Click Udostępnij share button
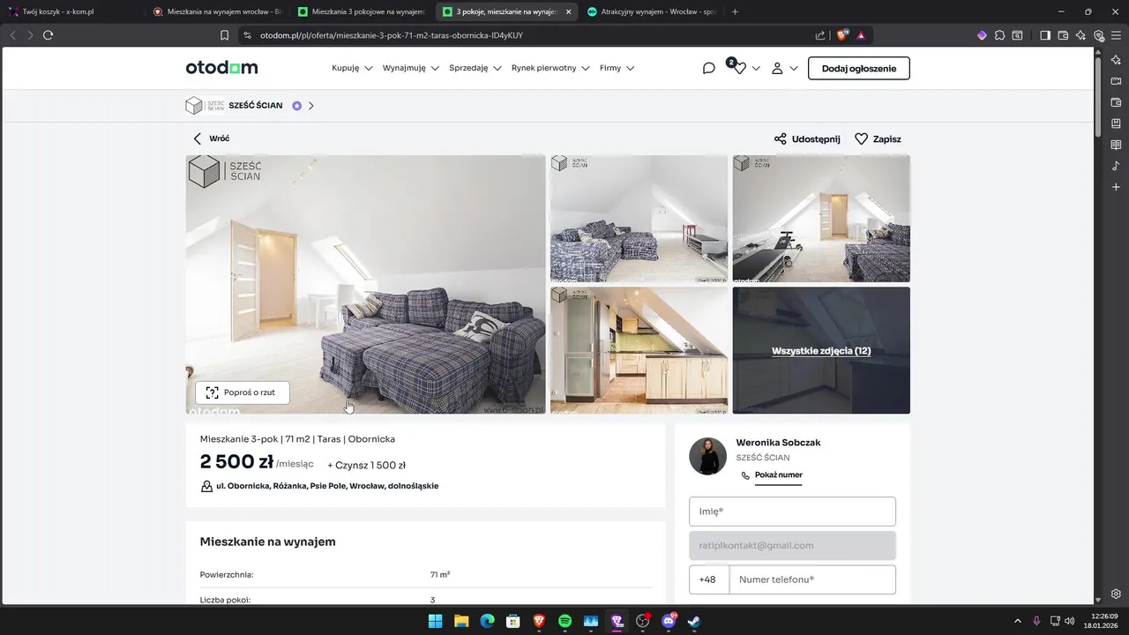The width and height of the screenshot is (1129, 635). coord(807,138)
